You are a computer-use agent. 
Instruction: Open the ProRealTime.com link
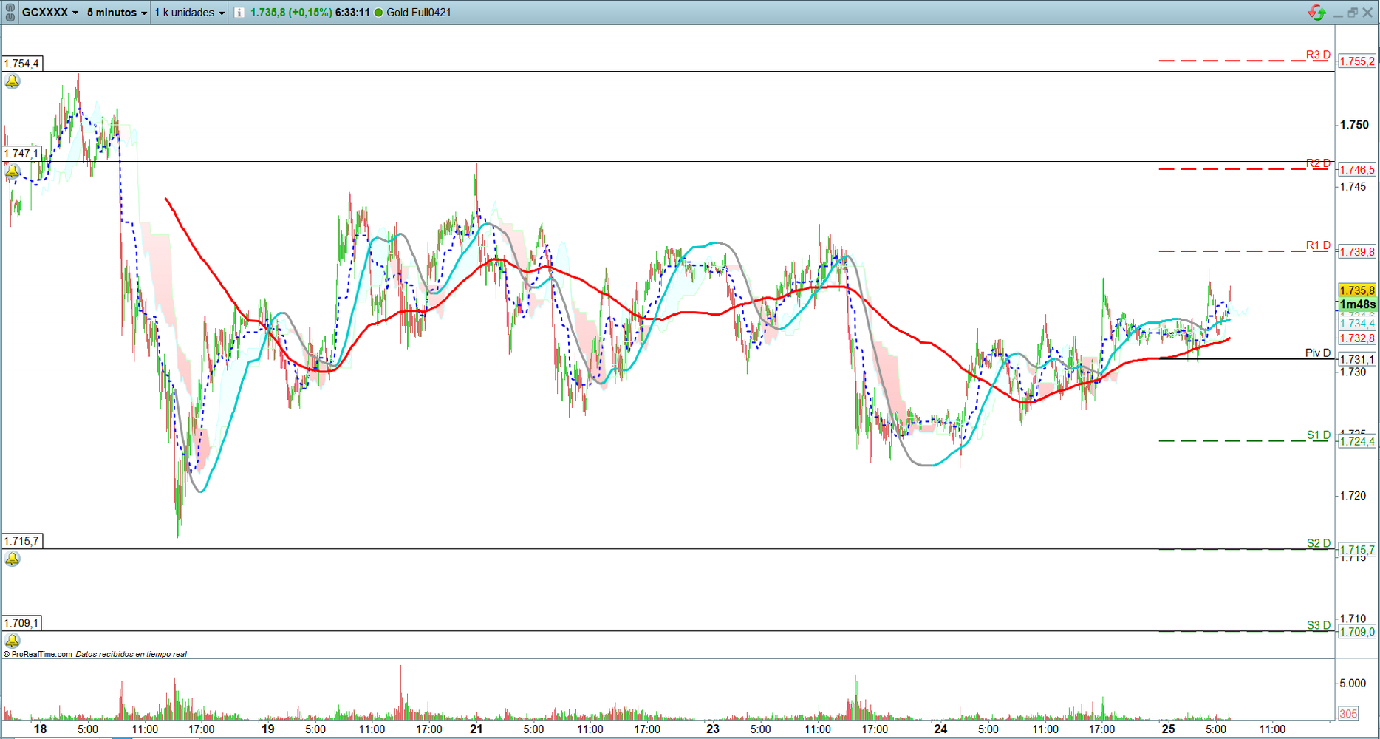(x=41, y=654)
